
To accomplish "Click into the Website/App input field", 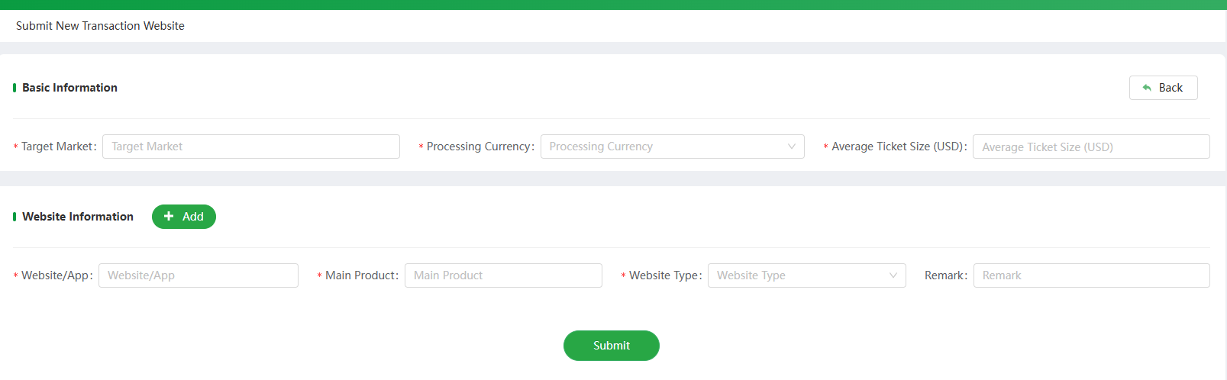I will pyautogui.click(x=199, y=275).
